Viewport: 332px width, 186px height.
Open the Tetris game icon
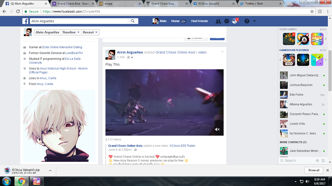(317, 39)
